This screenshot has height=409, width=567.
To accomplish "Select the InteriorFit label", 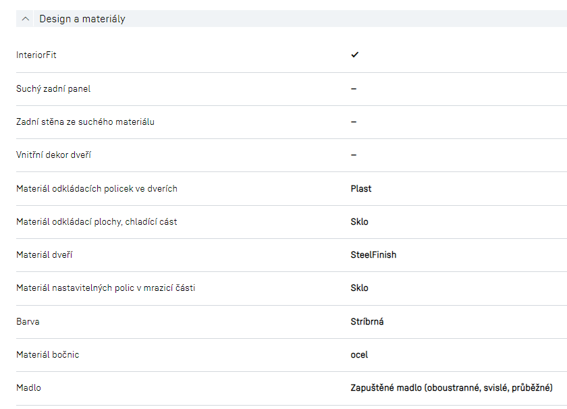I will coord(36,55).
